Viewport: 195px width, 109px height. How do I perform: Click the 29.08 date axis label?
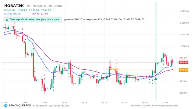tap(145, 103)
